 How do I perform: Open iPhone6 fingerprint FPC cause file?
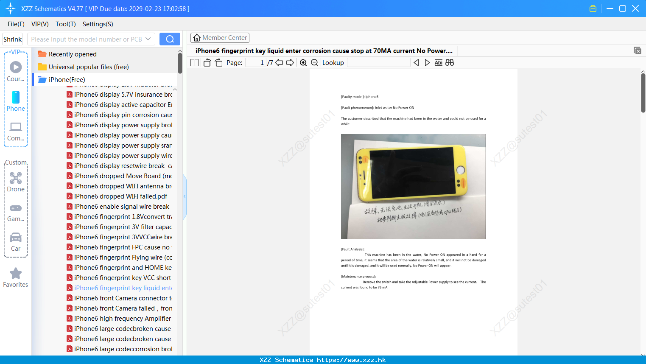coord(120,247)
